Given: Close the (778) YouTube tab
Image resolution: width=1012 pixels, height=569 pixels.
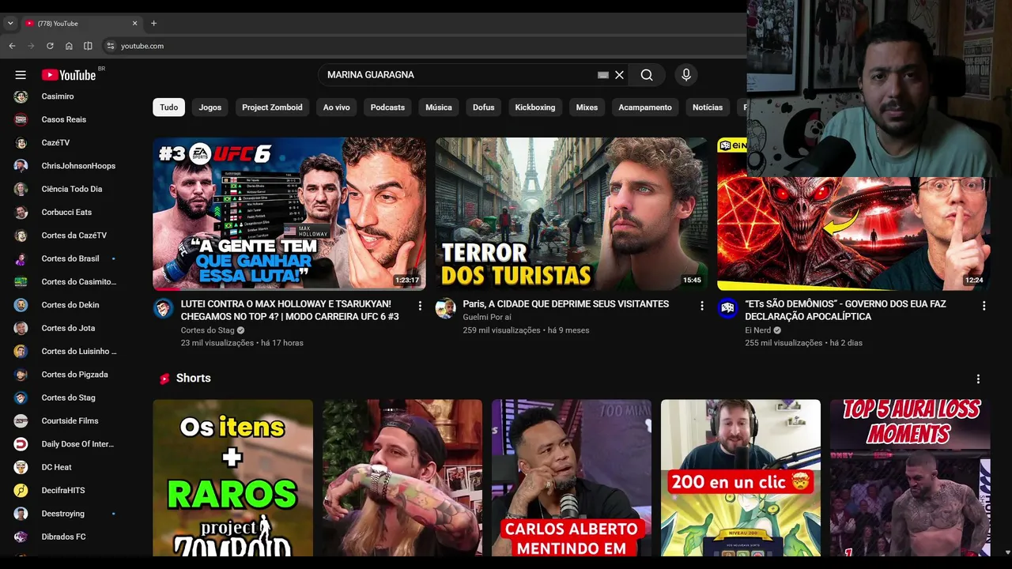Looking at the screenshot, I should coord(134,24).
